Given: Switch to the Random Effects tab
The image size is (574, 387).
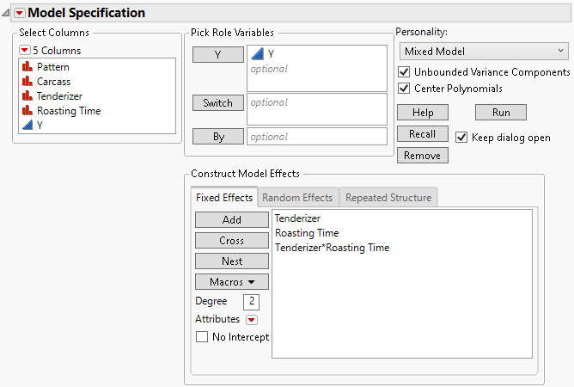Looking at the screenshot, I should click(x=297, y=198).
